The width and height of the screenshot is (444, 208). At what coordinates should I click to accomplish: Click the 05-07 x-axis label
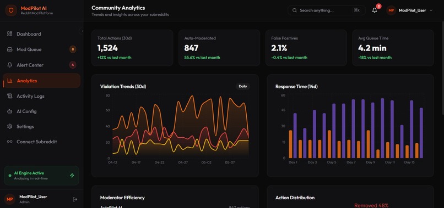point(230,162)
